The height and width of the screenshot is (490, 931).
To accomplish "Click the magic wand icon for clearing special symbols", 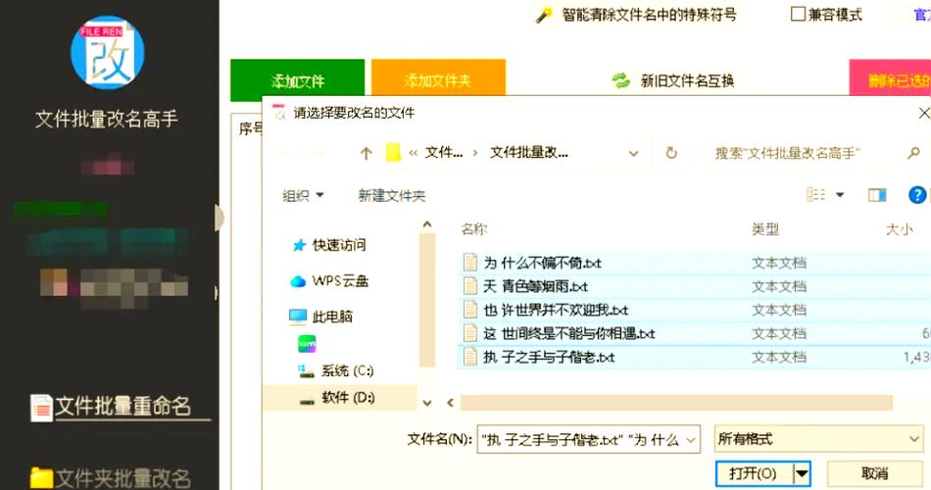I will click(x=544, y=15).
